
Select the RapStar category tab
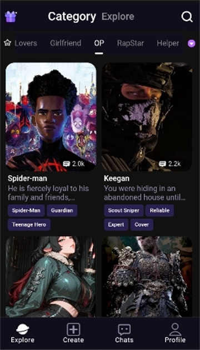[x=131, y=43]
